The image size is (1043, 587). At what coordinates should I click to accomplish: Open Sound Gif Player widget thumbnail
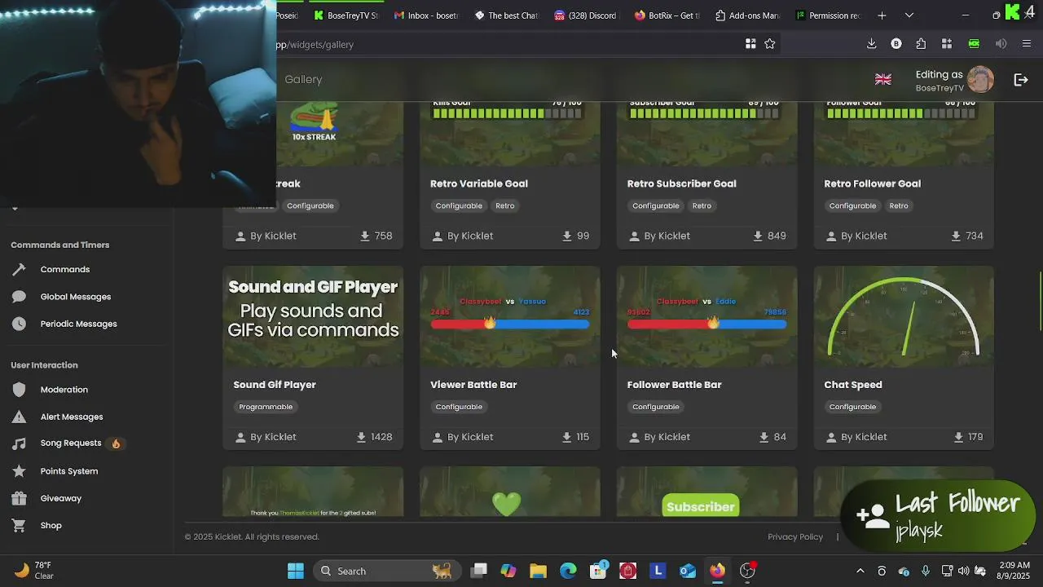(x=313, y=316)
